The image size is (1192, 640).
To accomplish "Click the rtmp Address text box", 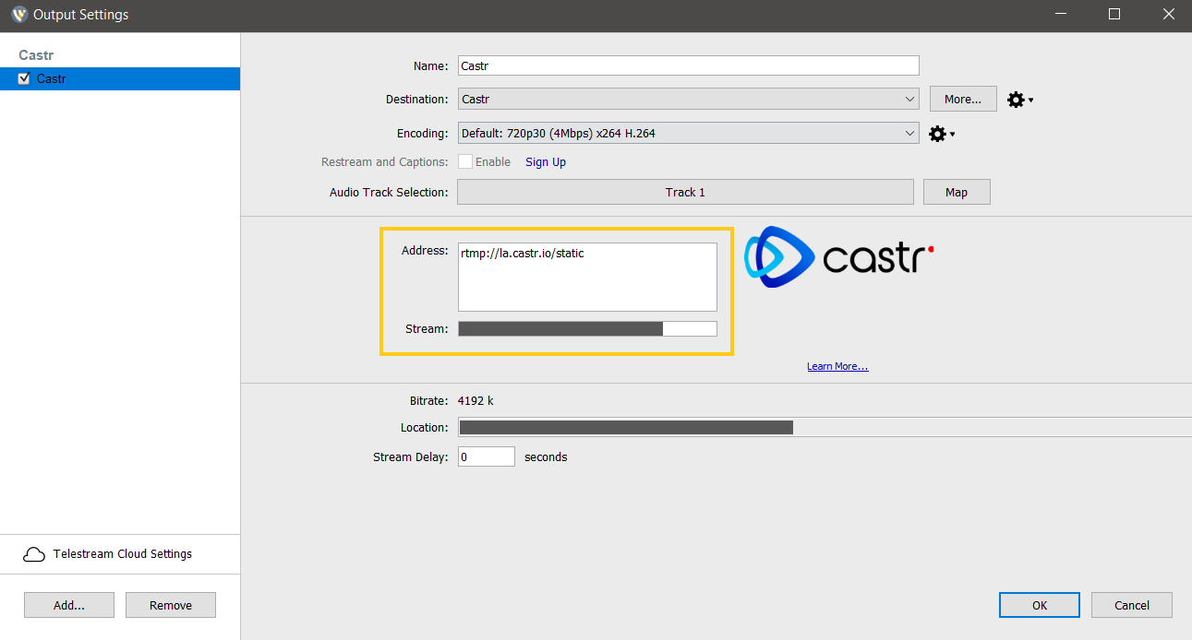I will [x=587, y=277].
